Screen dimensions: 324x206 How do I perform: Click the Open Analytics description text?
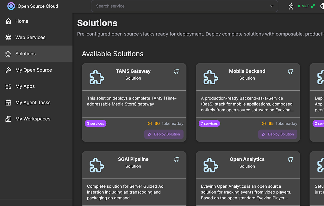[246, 192]
